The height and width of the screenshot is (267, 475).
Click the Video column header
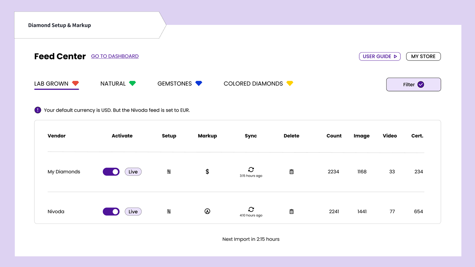[390, 136]
